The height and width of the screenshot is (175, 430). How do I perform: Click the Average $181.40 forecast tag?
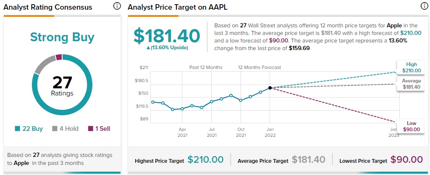tap(411, 84)
